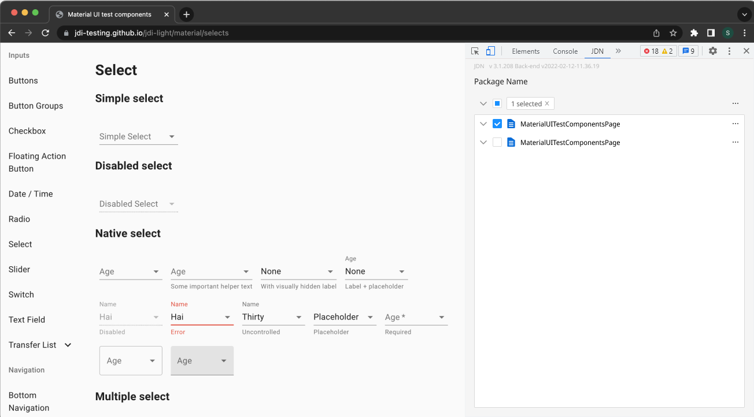Open the Text Field sidebar link
Screen dimensions: 754x417
(27, 320)
